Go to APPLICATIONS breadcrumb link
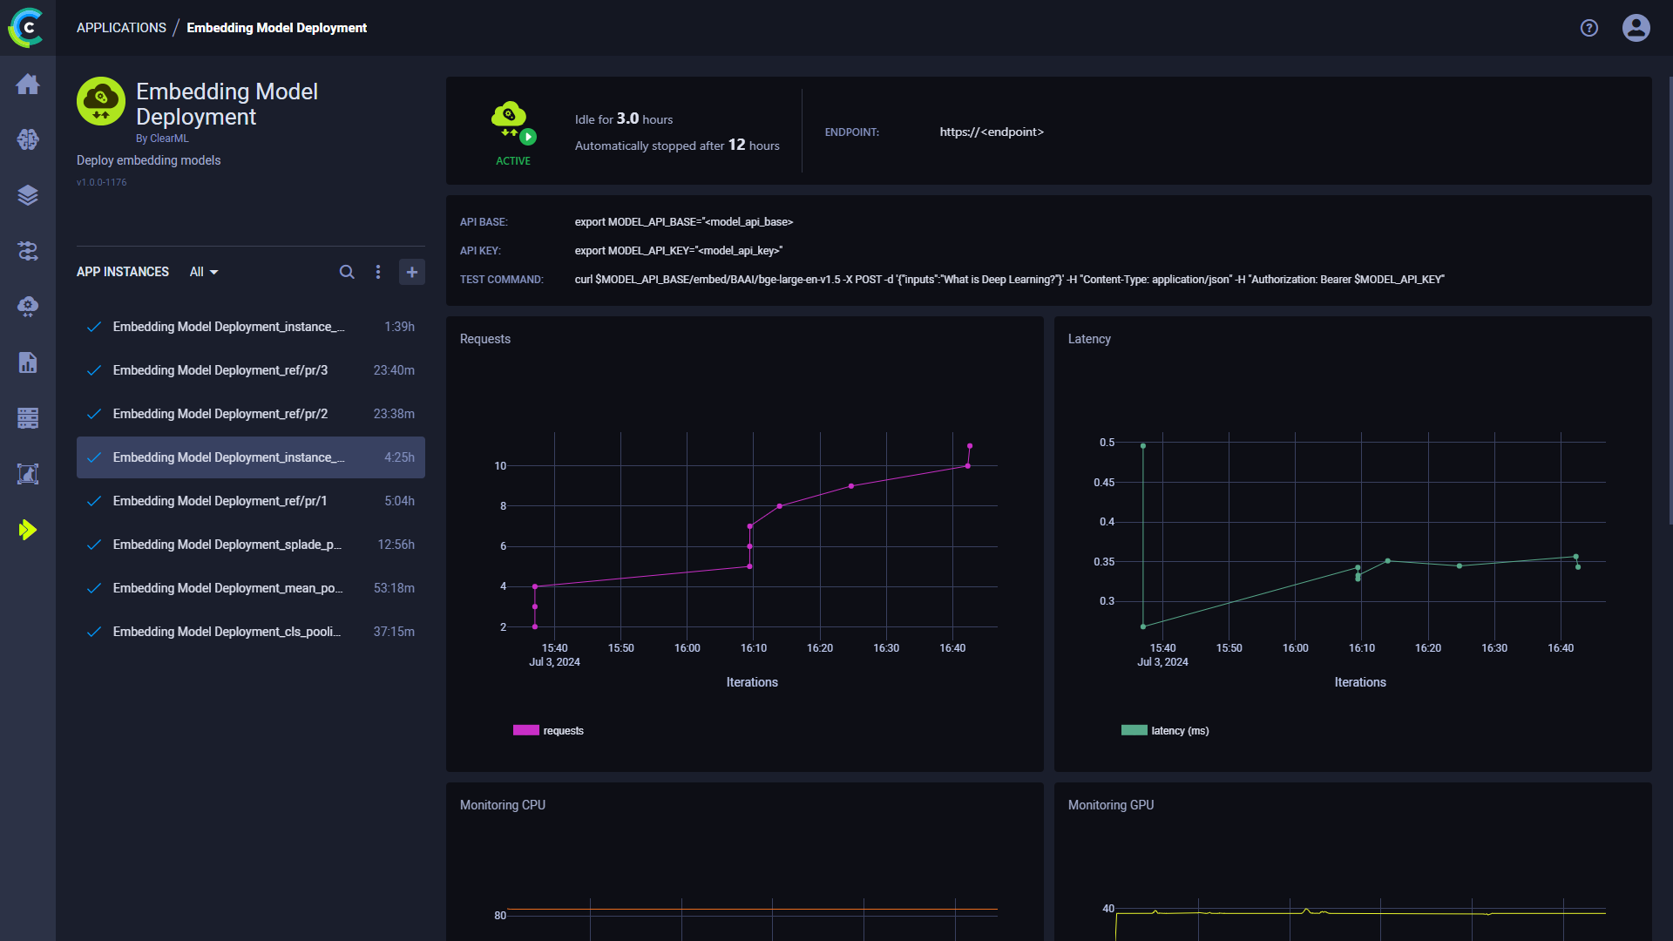This screenshot has height=941, width=1673. coord(121,28)
